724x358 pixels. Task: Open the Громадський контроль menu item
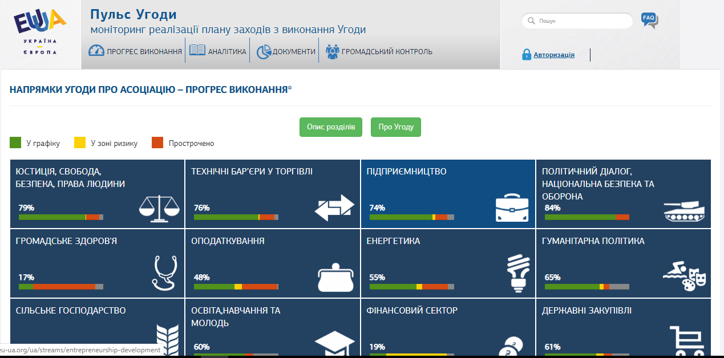pyautogui.click(x=379, y=51)
